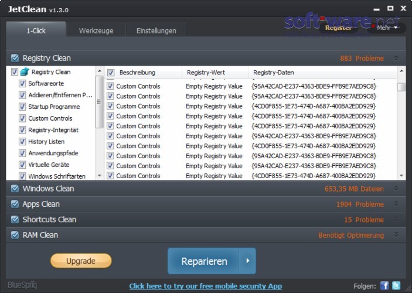The image size is (412, 293).
Task: Toggle the Registry Clean section checkbox
Action: coord(15,58)
